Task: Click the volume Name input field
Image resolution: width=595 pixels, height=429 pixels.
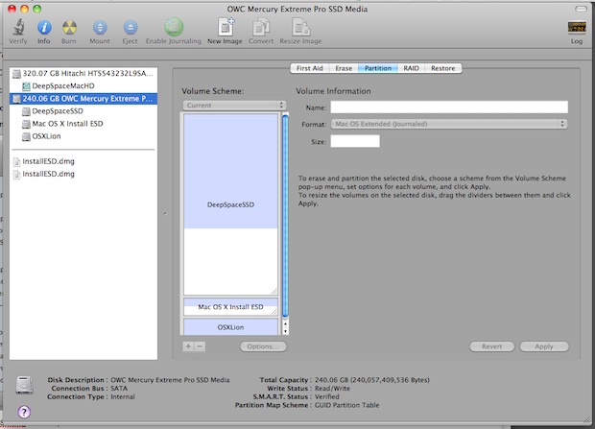Action: click(449, 107)
